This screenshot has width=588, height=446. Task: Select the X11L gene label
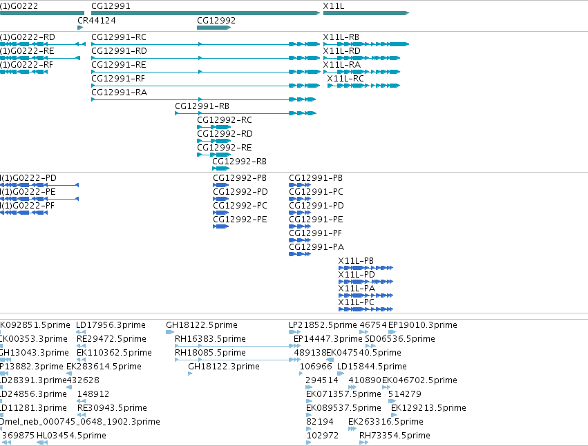pyautogui.click(x=333, y=6)
